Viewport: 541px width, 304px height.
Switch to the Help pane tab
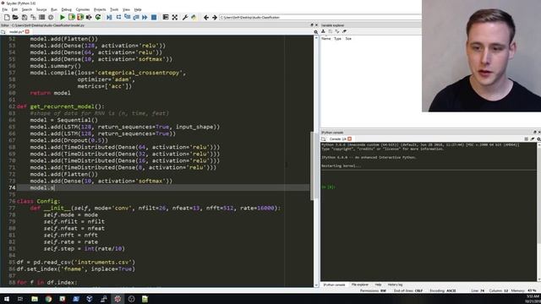pos(378,285)
